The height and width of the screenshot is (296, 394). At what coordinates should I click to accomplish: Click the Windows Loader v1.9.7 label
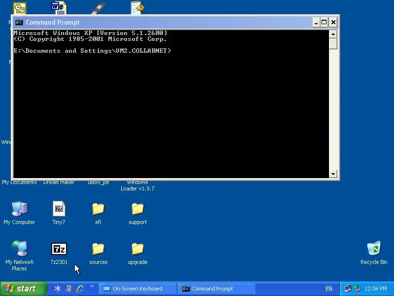click(x=137, y=185)
